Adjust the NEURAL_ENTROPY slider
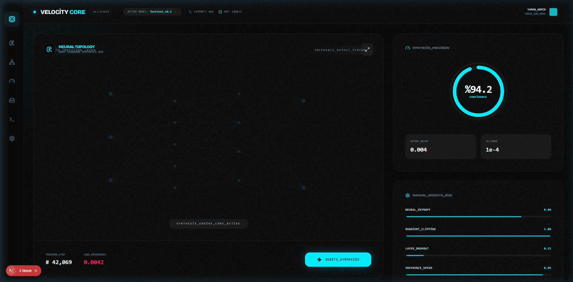573x282 pixels. [478, 217]
